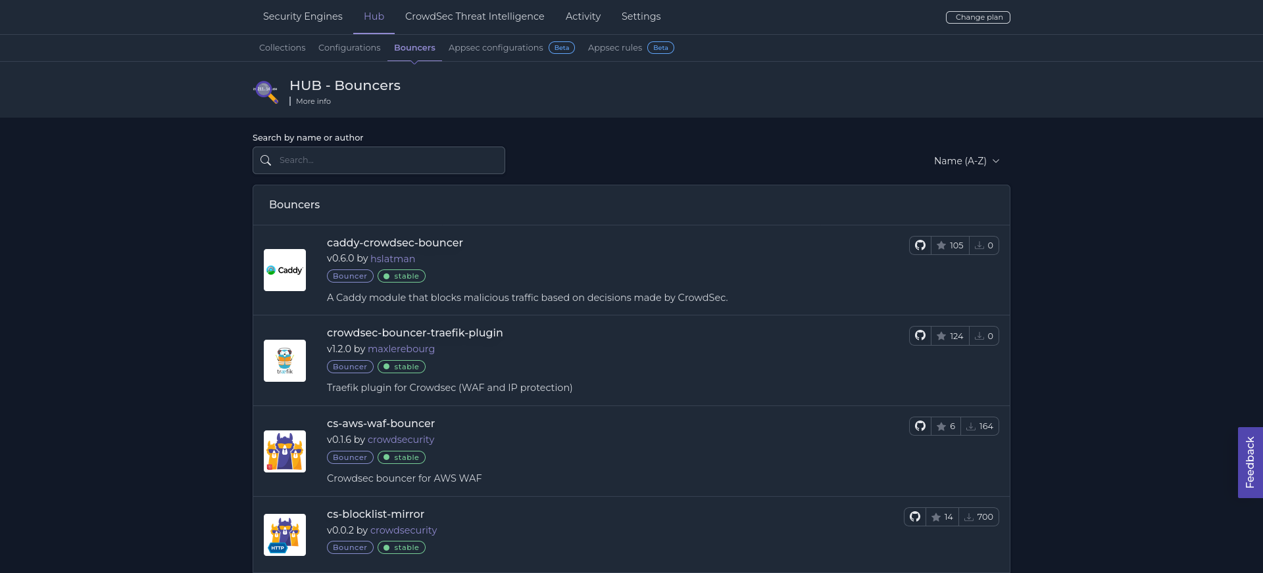Click the magnifier icon in search box
The height and width of the screenshot is (573, 1263).
point(266,160)
